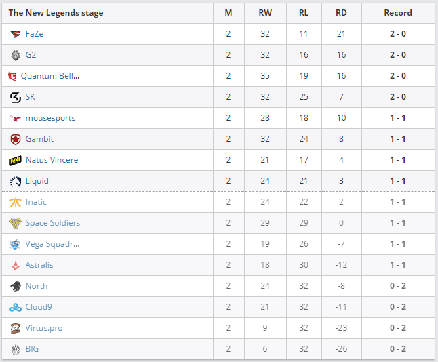Open the Vega Squadr... team link

point(53,244)
